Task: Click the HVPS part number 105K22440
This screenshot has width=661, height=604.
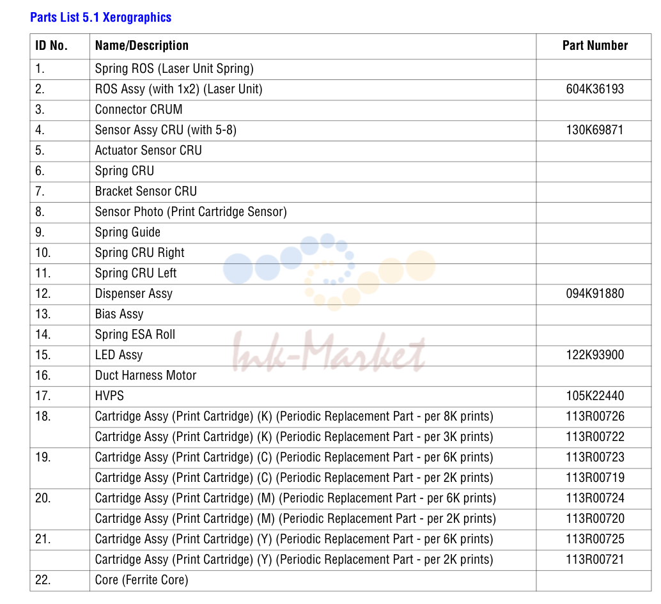Action: (595, 396)
